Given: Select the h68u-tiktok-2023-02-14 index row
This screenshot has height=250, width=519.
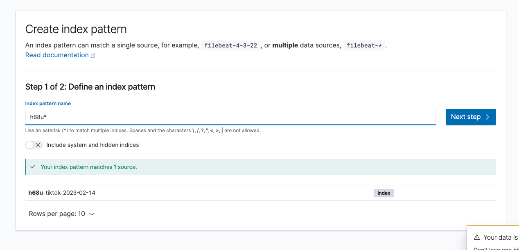Looking at the screenshot, I should (260, 193).
